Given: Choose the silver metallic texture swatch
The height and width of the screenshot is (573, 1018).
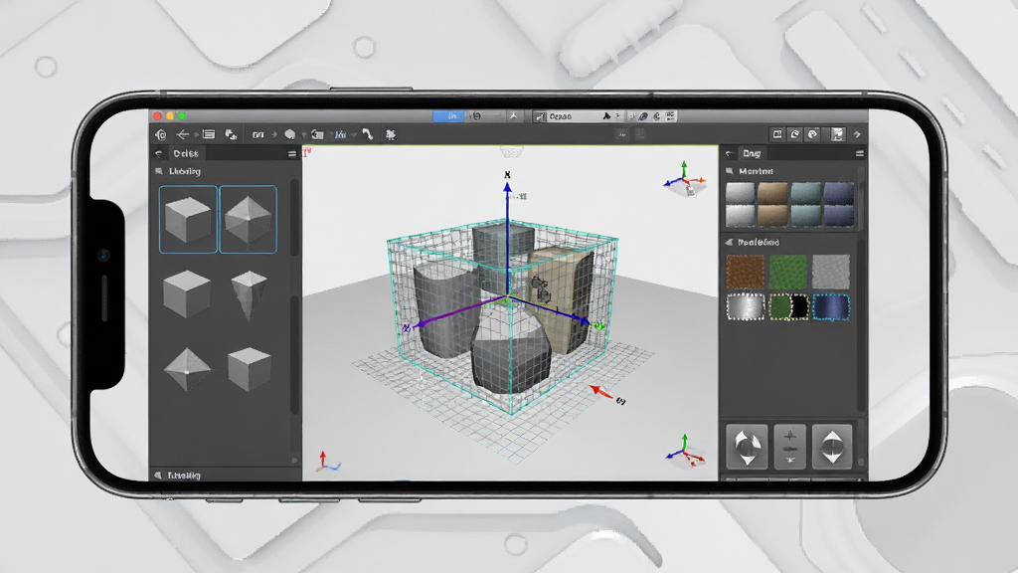Looking at the screenshot, I should point(746,307).
